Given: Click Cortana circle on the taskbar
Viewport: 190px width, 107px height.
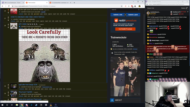Looking at the screenshot, I should click(7, 105).
